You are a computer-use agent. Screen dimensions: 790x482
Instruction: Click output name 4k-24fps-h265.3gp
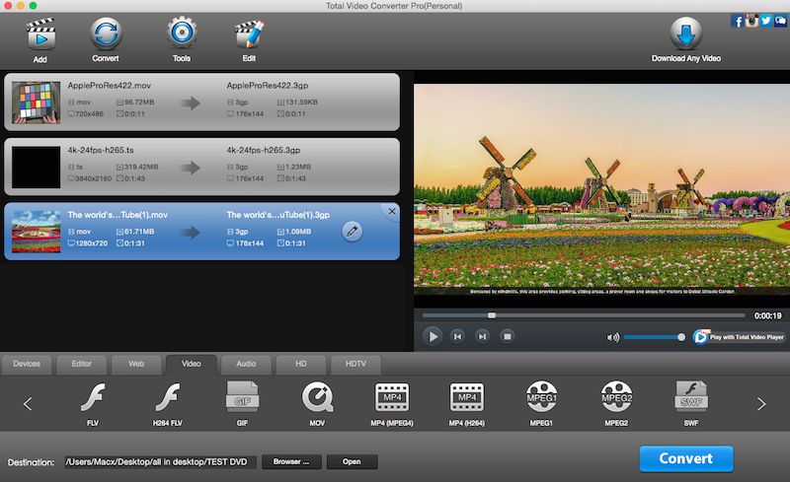263,150
